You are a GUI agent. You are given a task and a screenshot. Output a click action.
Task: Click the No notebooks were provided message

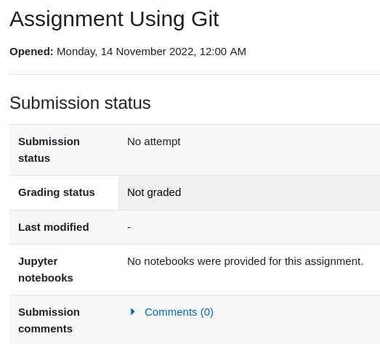point(246,261)
